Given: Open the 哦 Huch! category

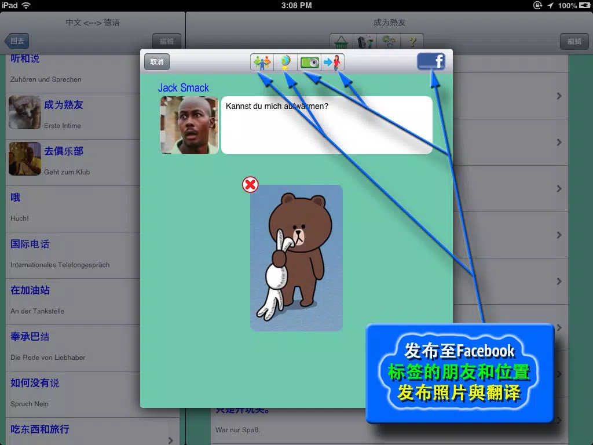Looking at the screenshot, I should pyautogui.click(x=73, y=209).
